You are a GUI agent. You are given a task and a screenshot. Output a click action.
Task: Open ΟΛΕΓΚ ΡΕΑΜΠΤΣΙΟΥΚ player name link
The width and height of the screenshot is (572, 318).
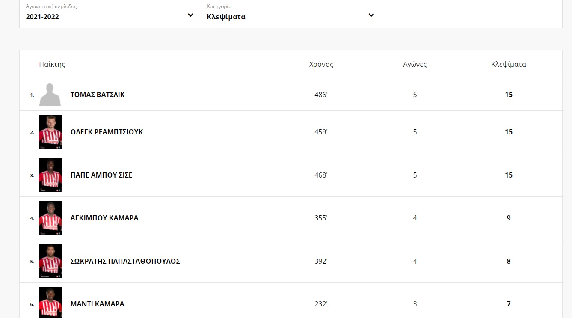pyautogui.click(x=107, y=132)
